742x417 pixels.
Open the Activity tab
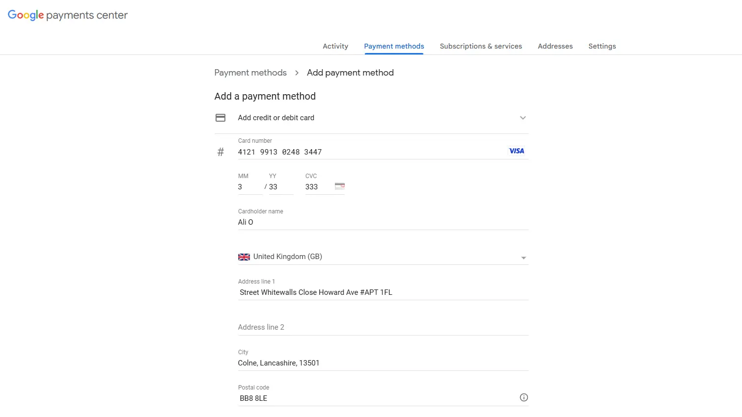(335, 46)
